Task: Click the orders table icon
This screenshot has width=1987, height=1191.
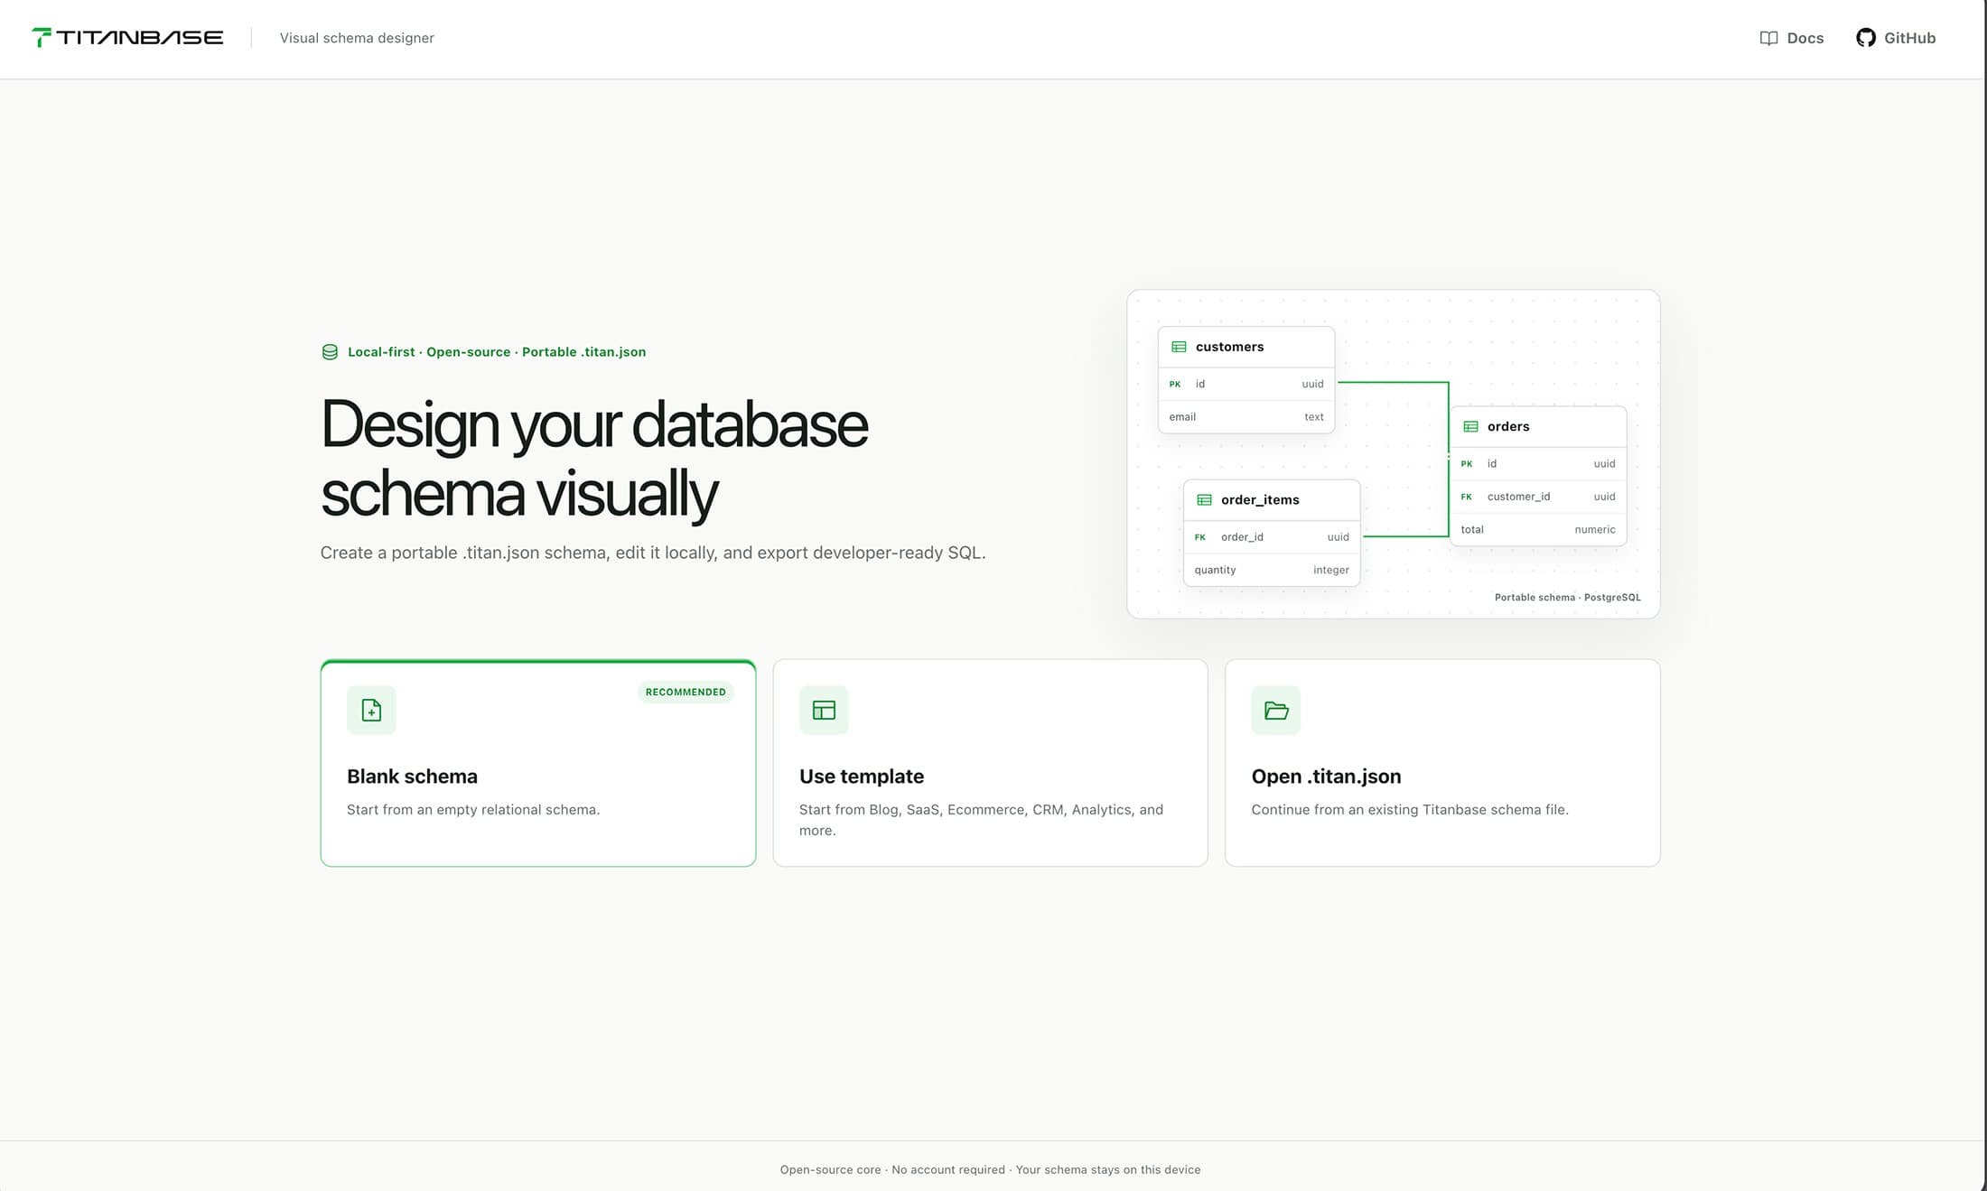Action: (1470, 426)
